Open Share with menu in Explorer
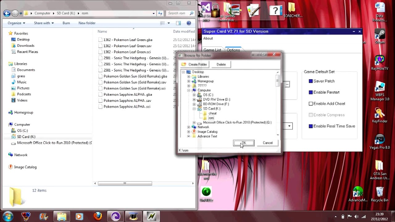395x222 pixels. 44,23
